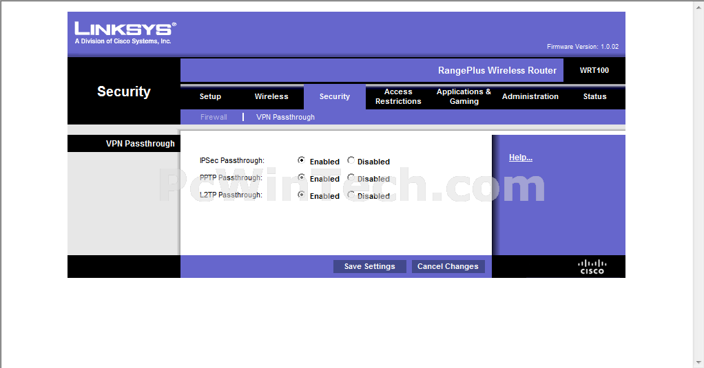This screenshot has height=368, width=704.
Task: Select Enabled for L2TP Passthrough
Action: click(301, 195)
